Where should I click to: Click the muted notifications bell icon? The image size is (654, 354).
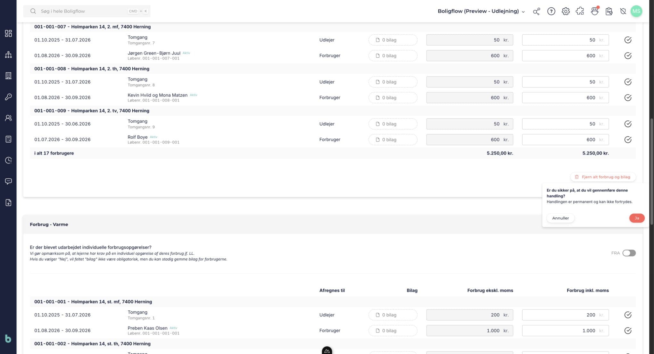click(623, 11)
